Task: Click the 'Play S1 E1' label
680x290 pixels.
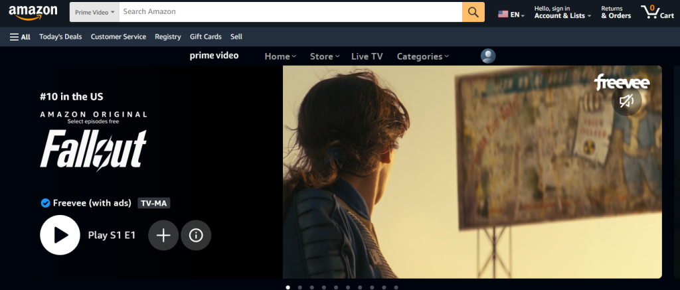Action: click(112, 235)
